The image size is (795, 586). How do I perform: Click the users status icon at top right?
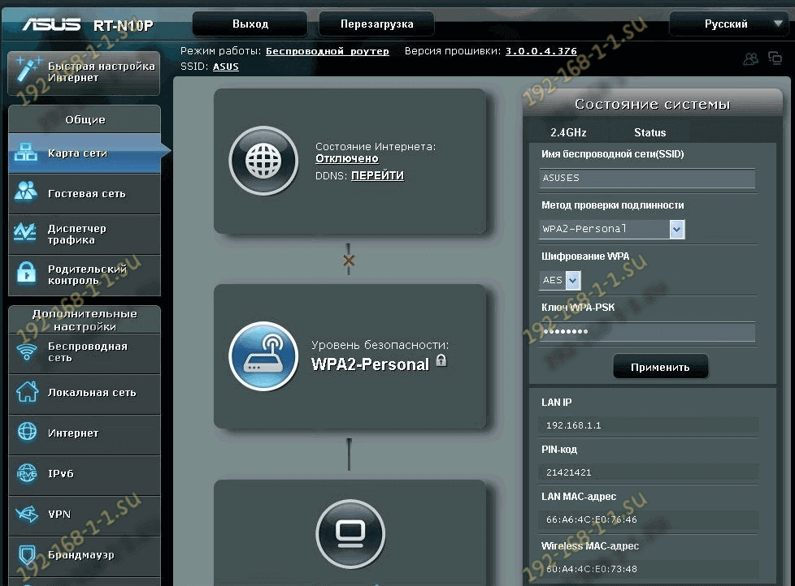751,58
